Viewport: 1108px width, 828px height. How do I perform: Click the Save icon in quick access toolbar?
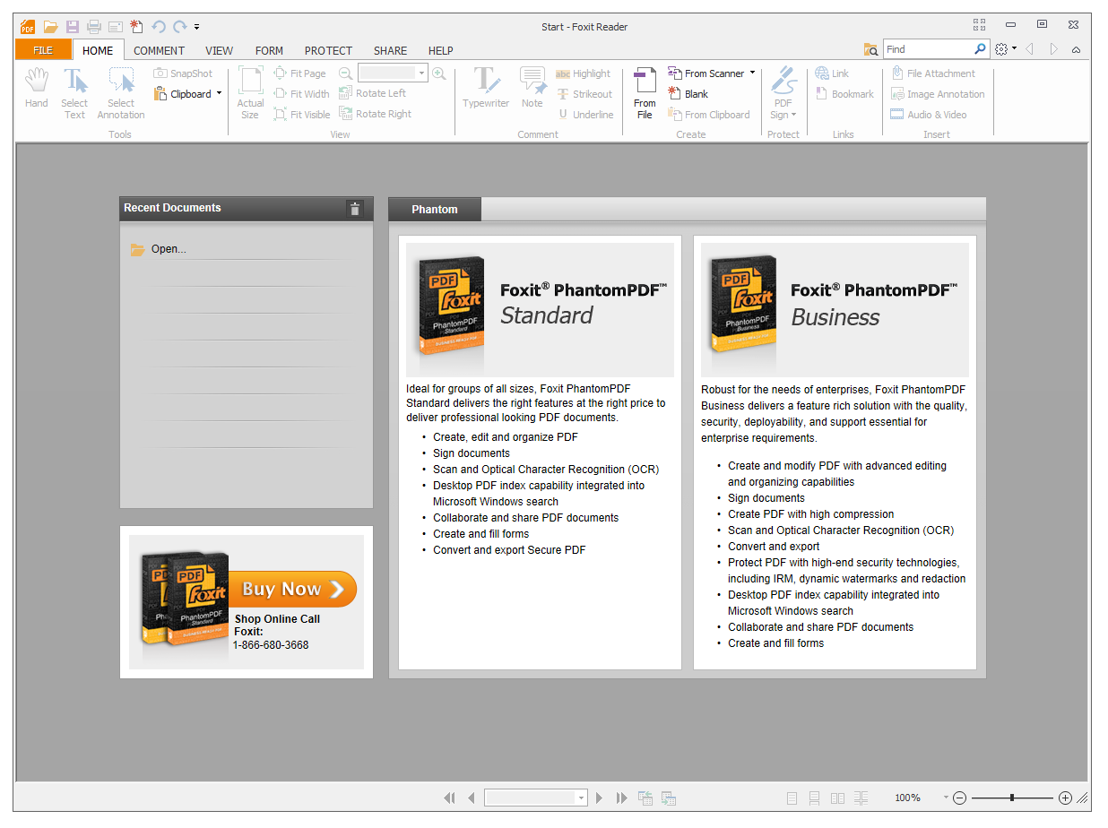(x=73, y=27)
